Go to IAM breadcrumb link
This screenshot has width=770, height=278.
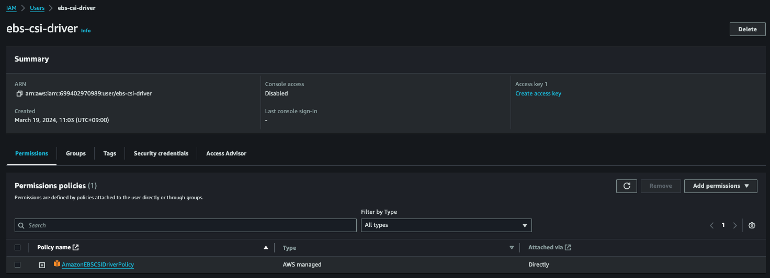12,8
